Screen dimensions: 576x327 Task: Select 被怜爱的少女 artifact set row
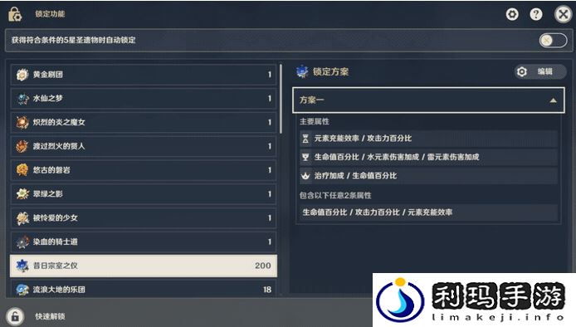[x=144, y=218]
